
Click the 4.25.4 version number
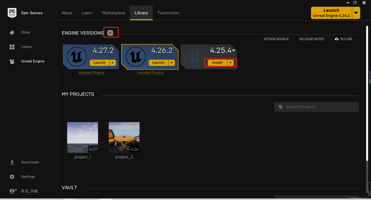221,50
